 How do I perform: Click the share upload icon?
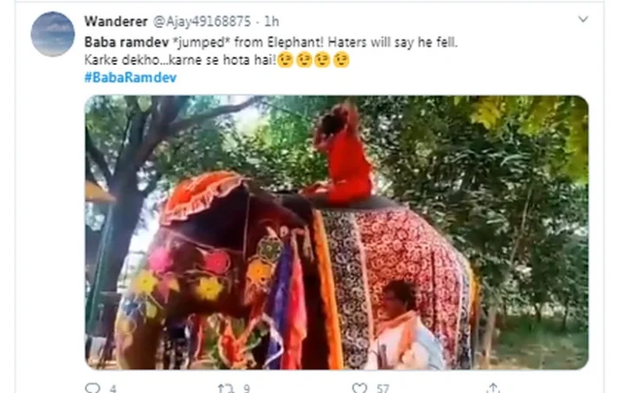[x=493, y=388]
